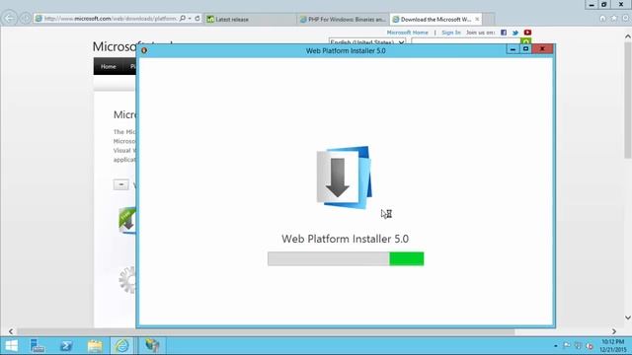
Task: Restore down the Internet Explorer window
Action: tap(604, 5)
